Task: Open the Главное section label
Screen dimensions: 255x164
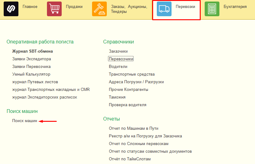Action: click(30, 7)
